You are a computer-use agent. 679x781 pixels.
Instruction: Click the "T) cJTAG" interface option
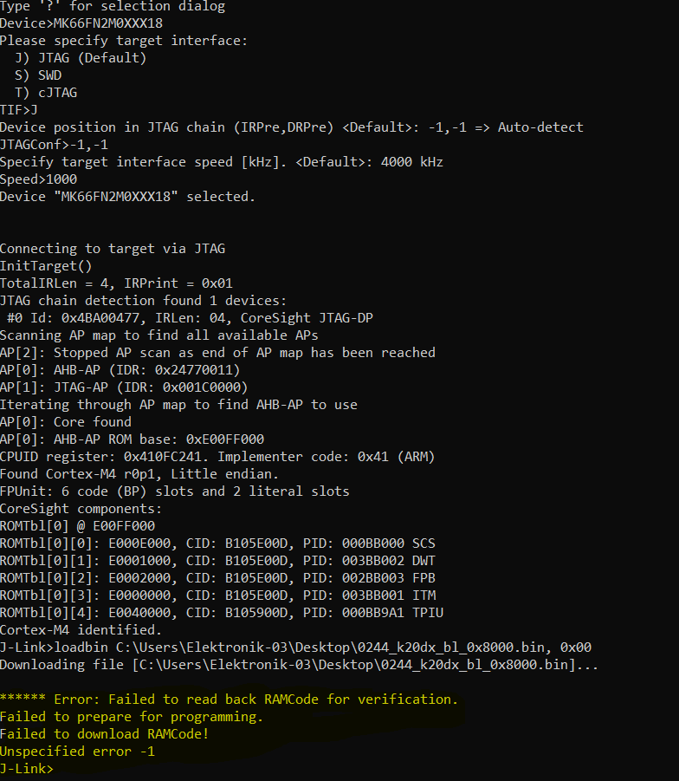pyautogui.click(x=46, y=93)
